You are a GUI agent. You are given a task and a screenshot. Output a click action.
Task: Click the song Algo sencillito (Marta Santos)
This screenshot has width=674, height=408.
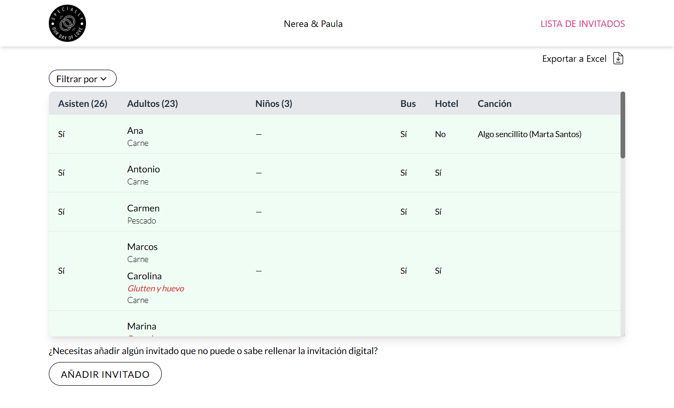click(529, 134)
